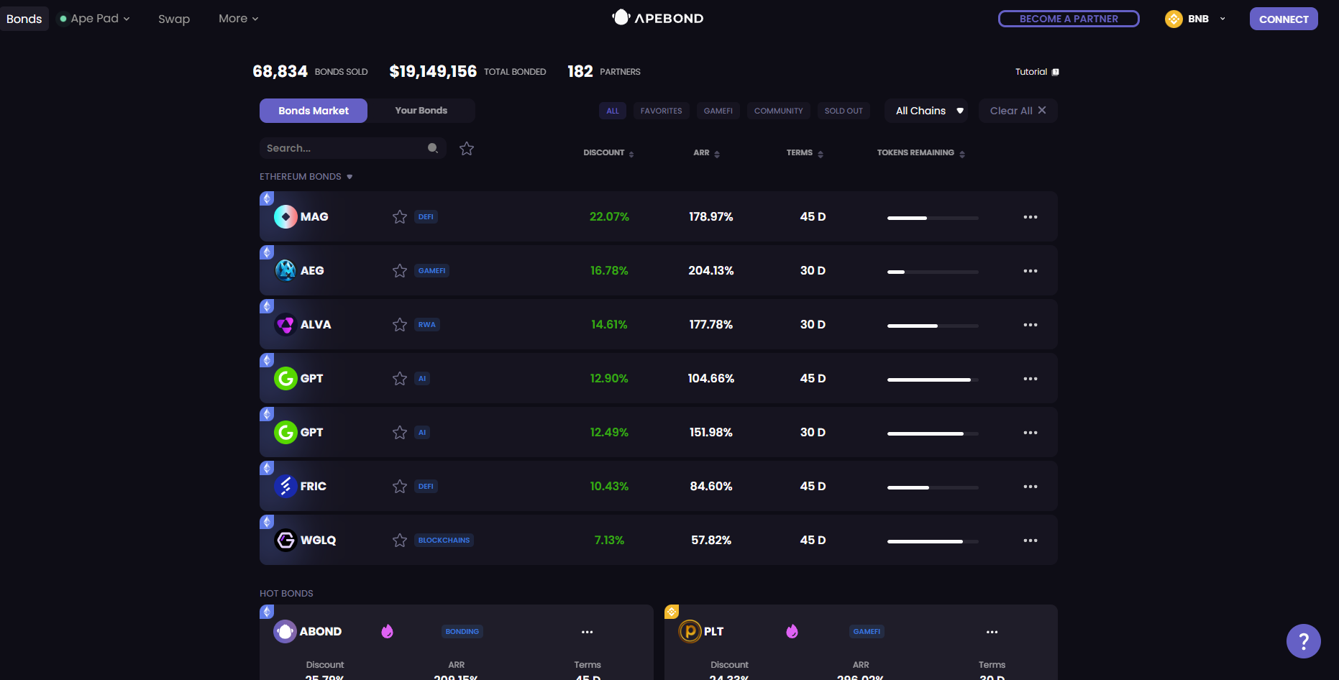Open the All Chains dropdown
This screenshot has height=680, width=1339.
click(926, 111)
